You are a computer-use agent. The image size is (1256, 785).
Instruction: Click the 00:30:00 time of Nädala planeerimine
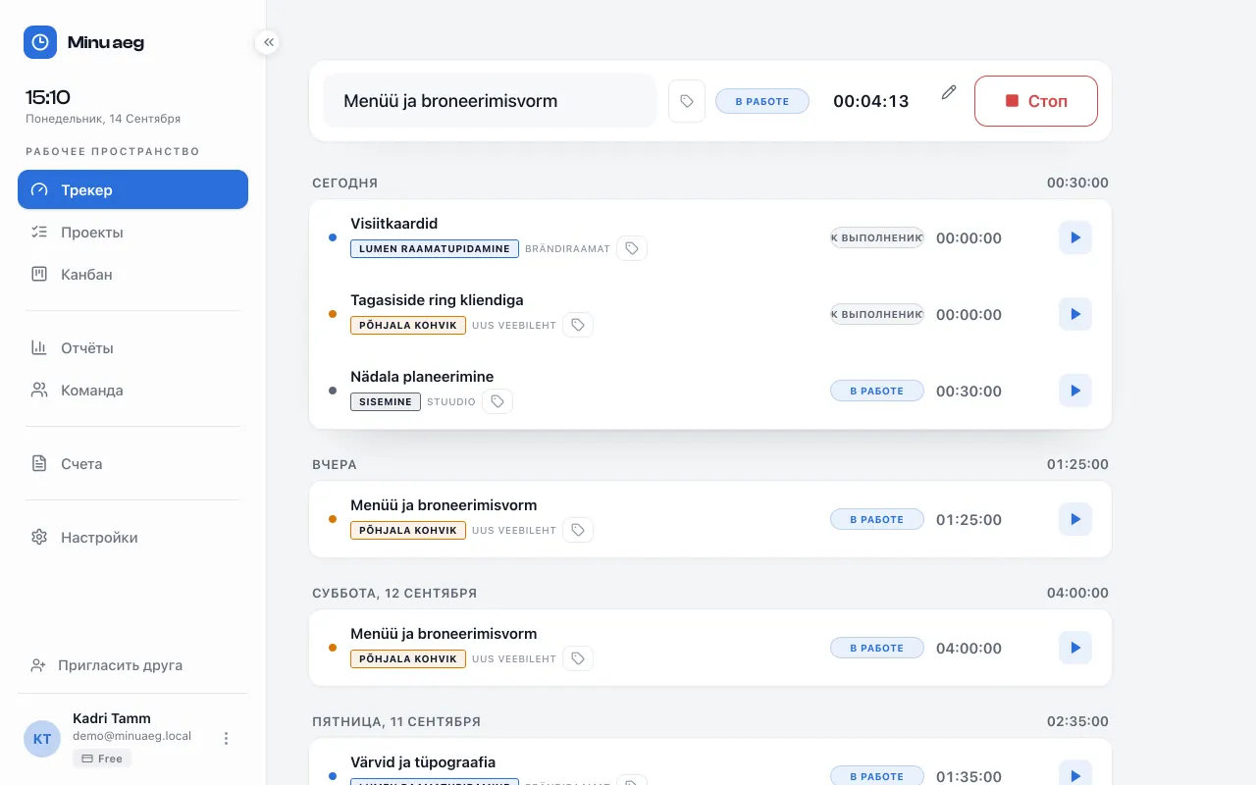click(x=968, y=391)
